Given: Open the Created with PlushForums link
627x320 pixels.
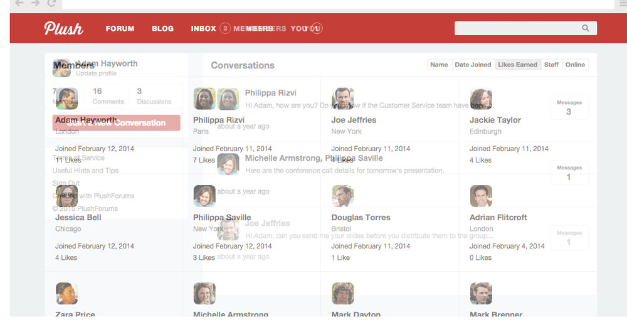Looking at the screenshot, I should 93,196.
